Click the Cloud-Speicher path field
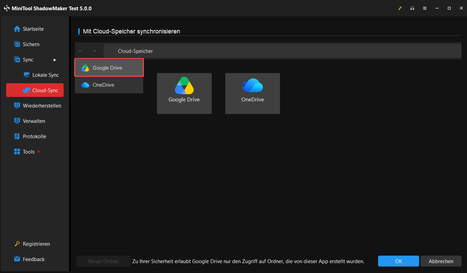This screenshot has height=273, width=467. 282,51
